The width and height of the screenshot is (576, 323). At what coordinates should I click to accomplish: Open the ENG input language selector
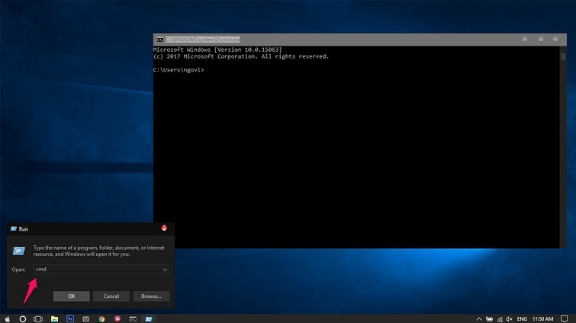pos(522,318)
